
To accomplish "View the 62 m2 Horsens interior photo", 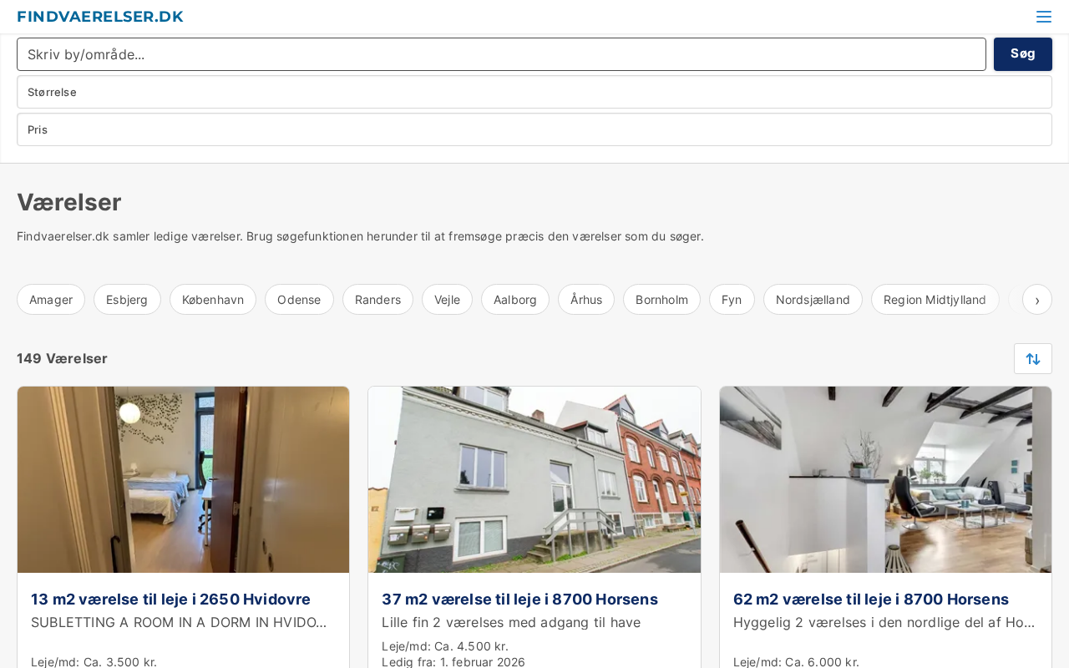I will 885,479.
